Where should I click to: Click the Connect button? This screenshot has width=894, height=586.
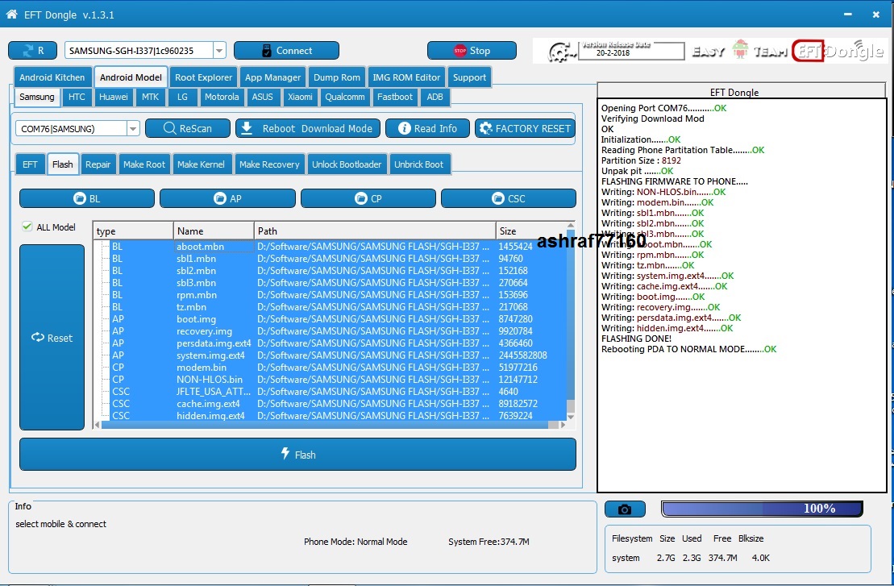click(x=286, y=50)
